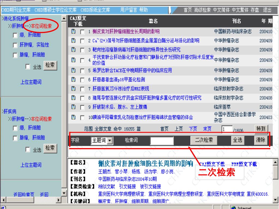Open CHKD期刊全文库 tab
The width and height of the screenshot is (279, 209).
pos(16,10)
